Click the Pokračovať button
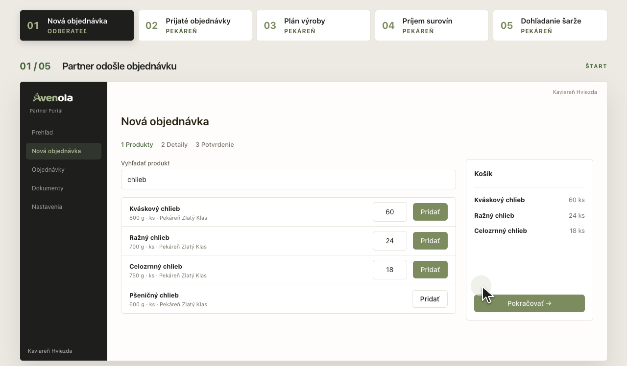Image resolution: width=627 pixels, height=366 pixels. pyautogui.click(x=530, y=303)
